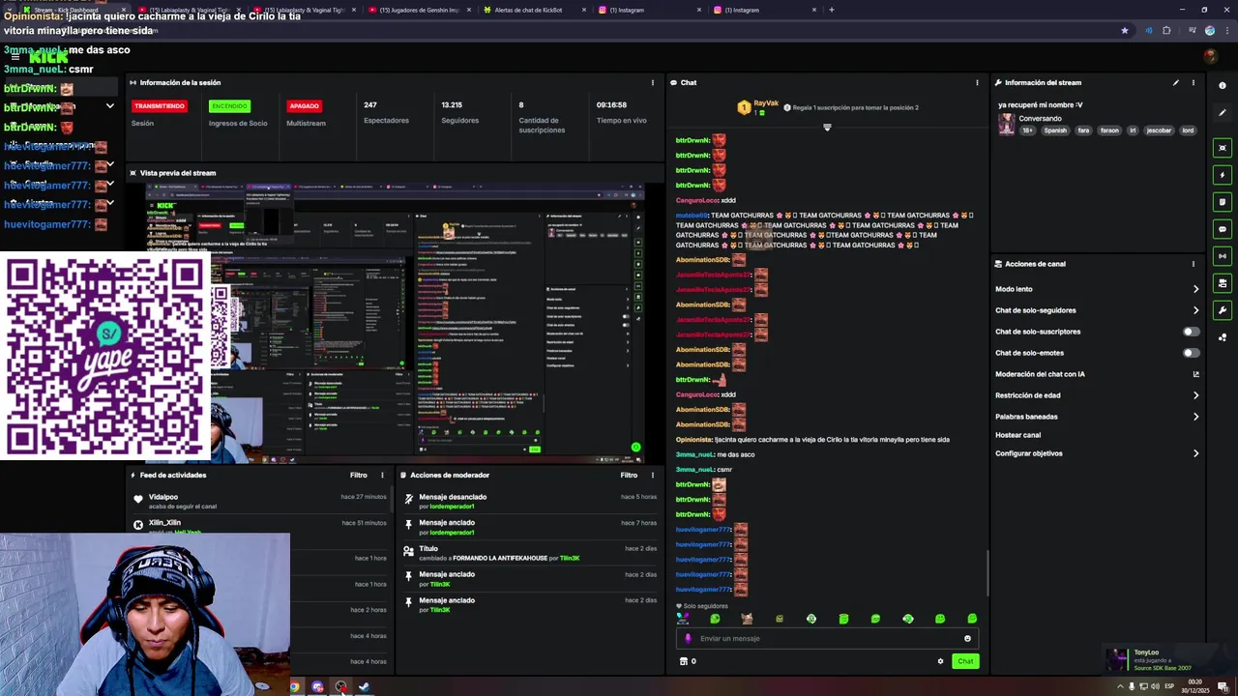Viewport: 1238px width, 696px height.
Task: Click RayVak top gifter name
Action: (766, 103)
